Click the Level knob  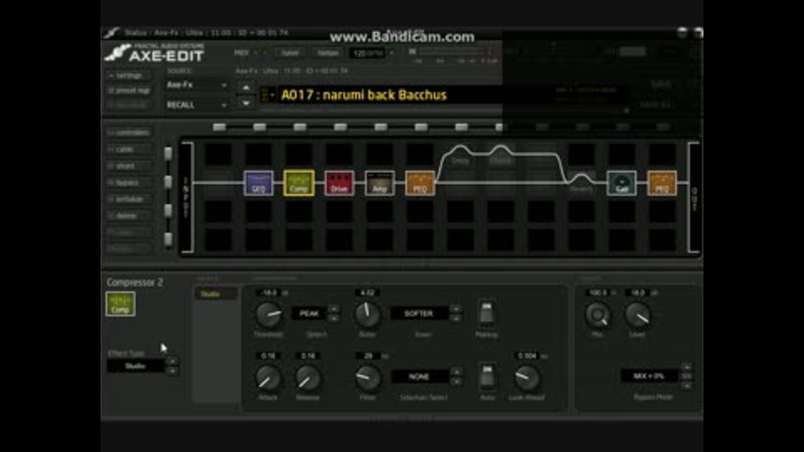pos(637,315)
